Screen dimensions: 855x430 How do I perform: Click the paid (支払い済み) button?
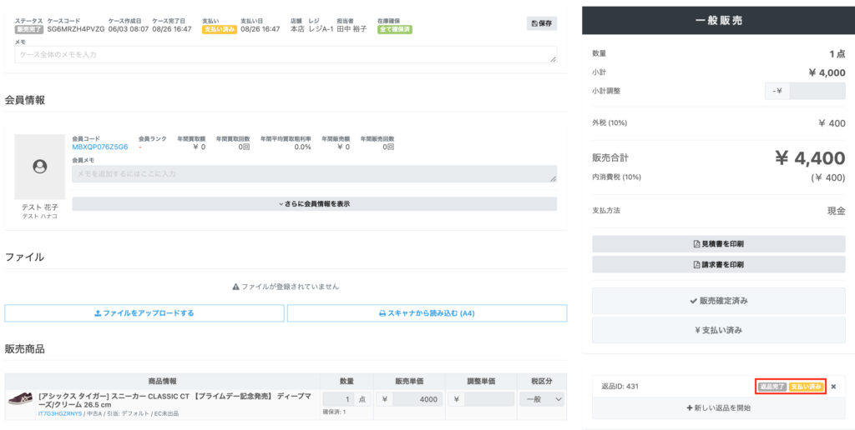coord(718,330)
